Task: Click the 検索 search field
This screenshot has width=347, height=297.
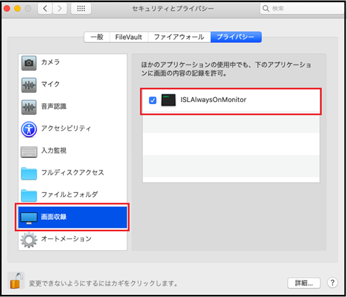Action: [x=302, y=9]
